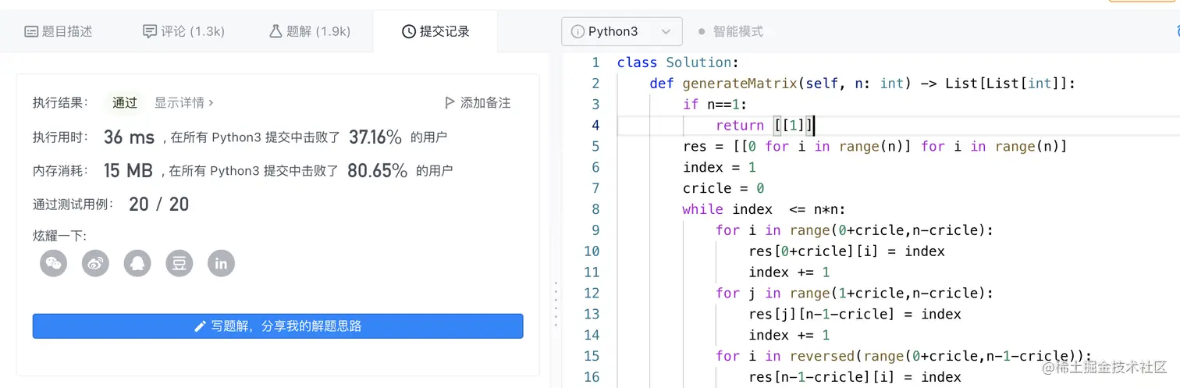Screen dimensions: 1180x388
Task: Expand 显示详情 result details
Action: point(183,102)
